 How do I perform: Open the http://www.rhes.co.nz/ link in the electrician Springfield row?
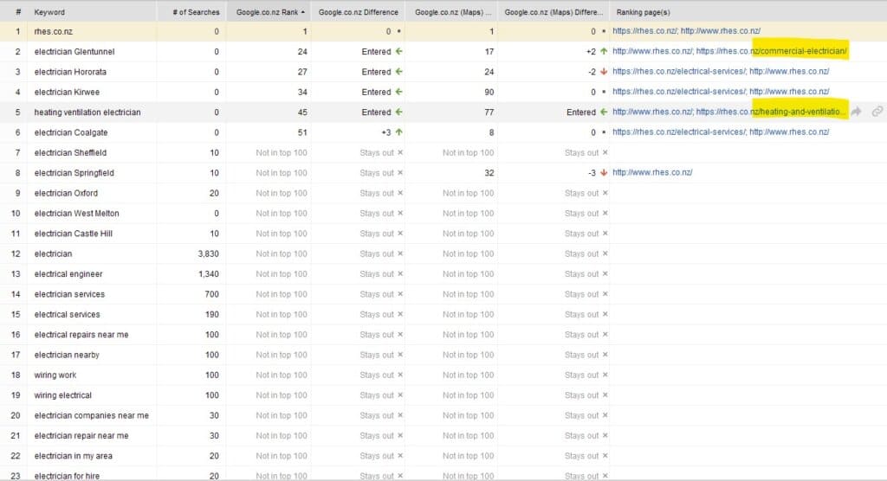coord(652,172)
